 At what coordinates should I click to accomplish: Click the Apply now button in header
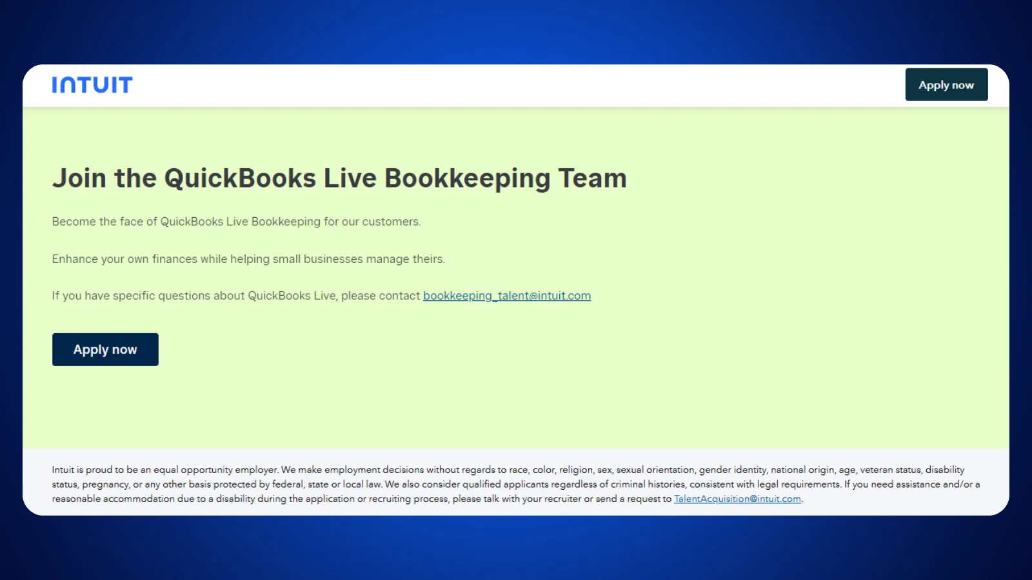[x=946, y=84]
